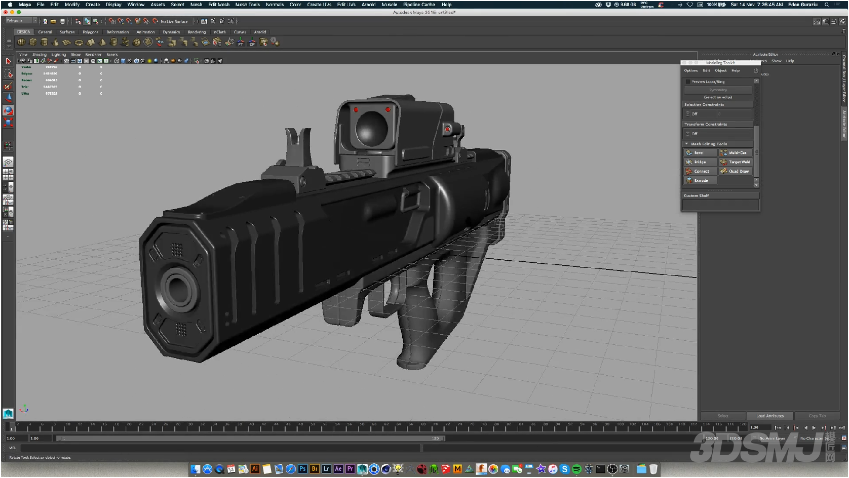
Task: Open Photoshop from the Dock
Action: pyautogui.click(x=302, y=469)
